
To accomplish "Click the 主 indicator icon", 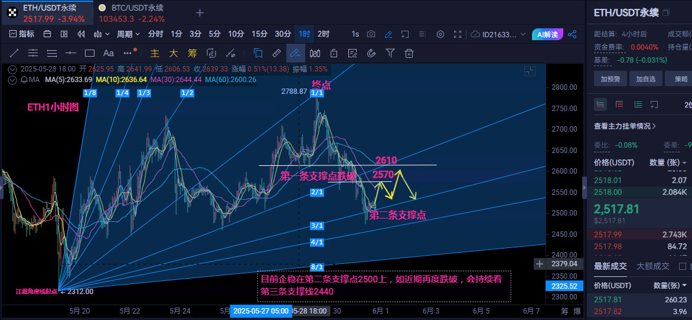I will click(155, 53).
